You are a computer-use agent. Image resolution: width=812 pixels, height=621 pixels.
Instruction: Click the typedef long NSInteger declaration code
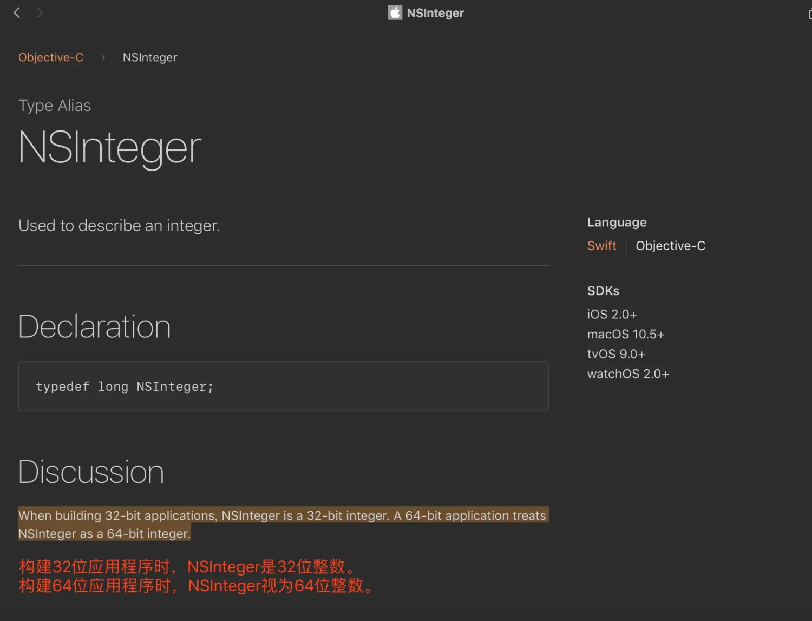coord(125,387)
